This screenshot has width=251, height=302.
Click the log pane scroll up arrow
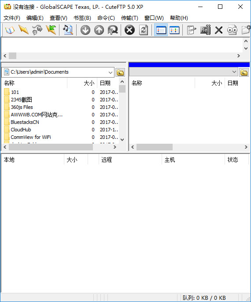click(x=246, y=41)
